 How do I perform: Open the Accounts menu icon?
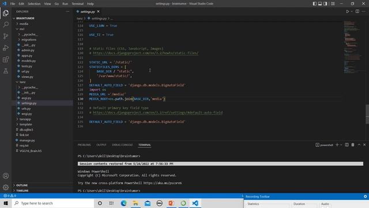coord(6,176)
